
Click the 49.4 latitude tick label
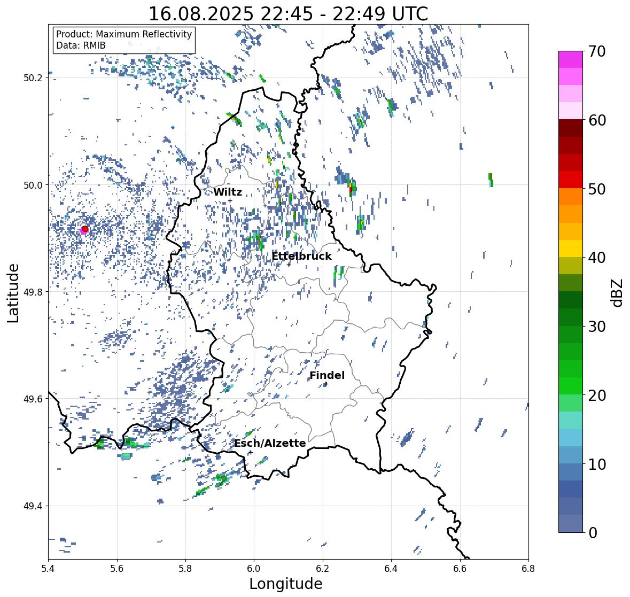point(33,506)
